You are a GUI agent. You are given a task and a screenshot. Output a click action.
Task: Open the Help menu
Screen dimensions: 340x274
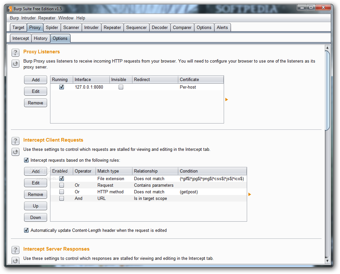pos(81,18)
